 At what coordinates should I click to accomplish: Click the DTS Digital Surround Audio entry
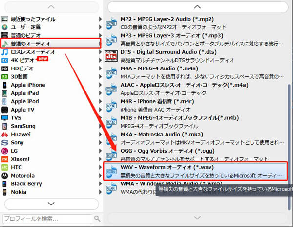click(x=195, y=56)
